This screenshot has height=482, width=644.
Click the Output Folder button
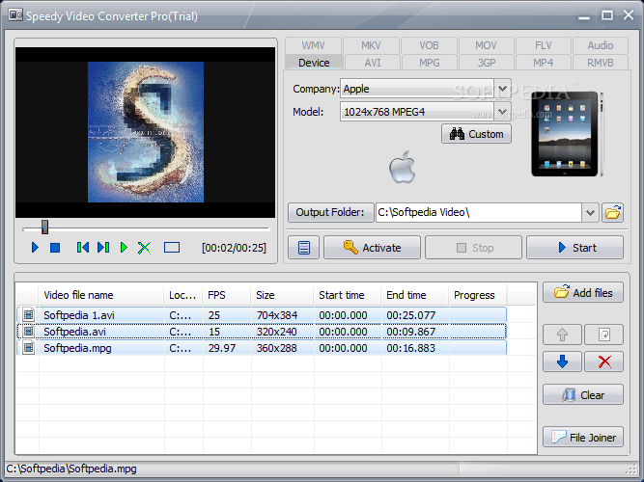331,212
